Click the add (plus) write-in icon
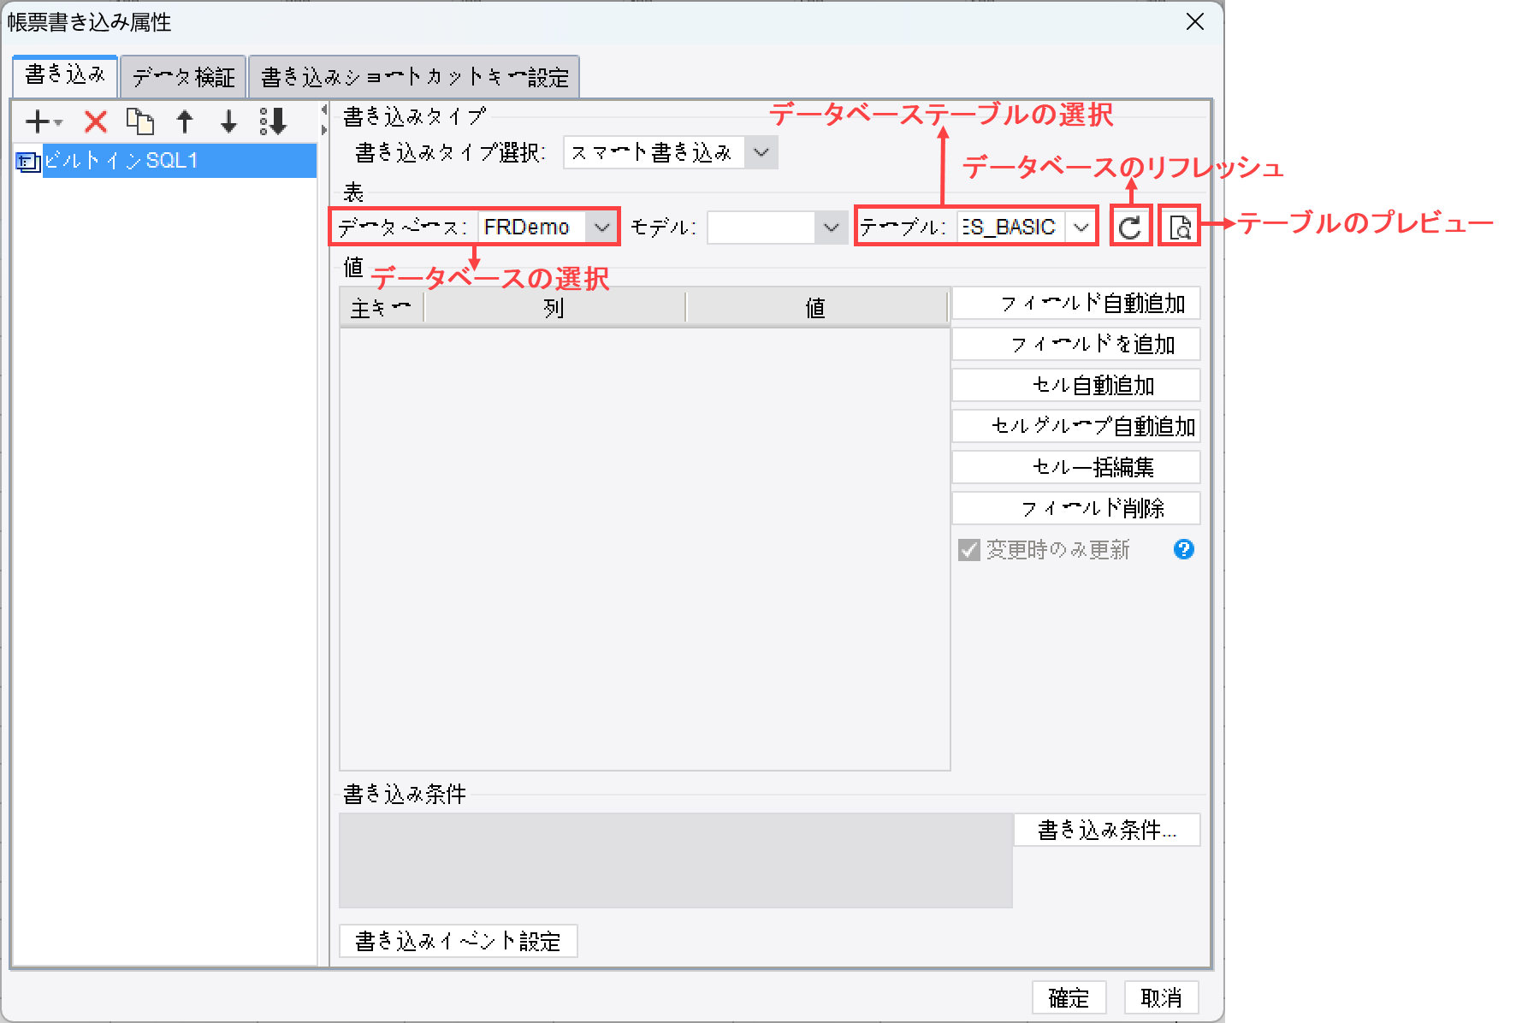Screen dimensions: 1516x1023 click(38, 122)
